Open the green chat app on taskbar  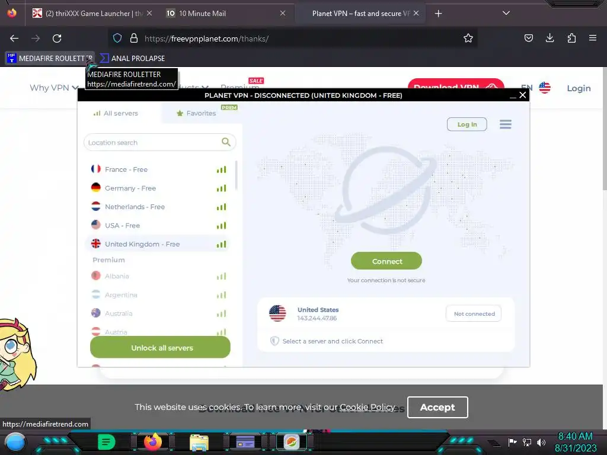pyautogui.click(x=106, y=442)
